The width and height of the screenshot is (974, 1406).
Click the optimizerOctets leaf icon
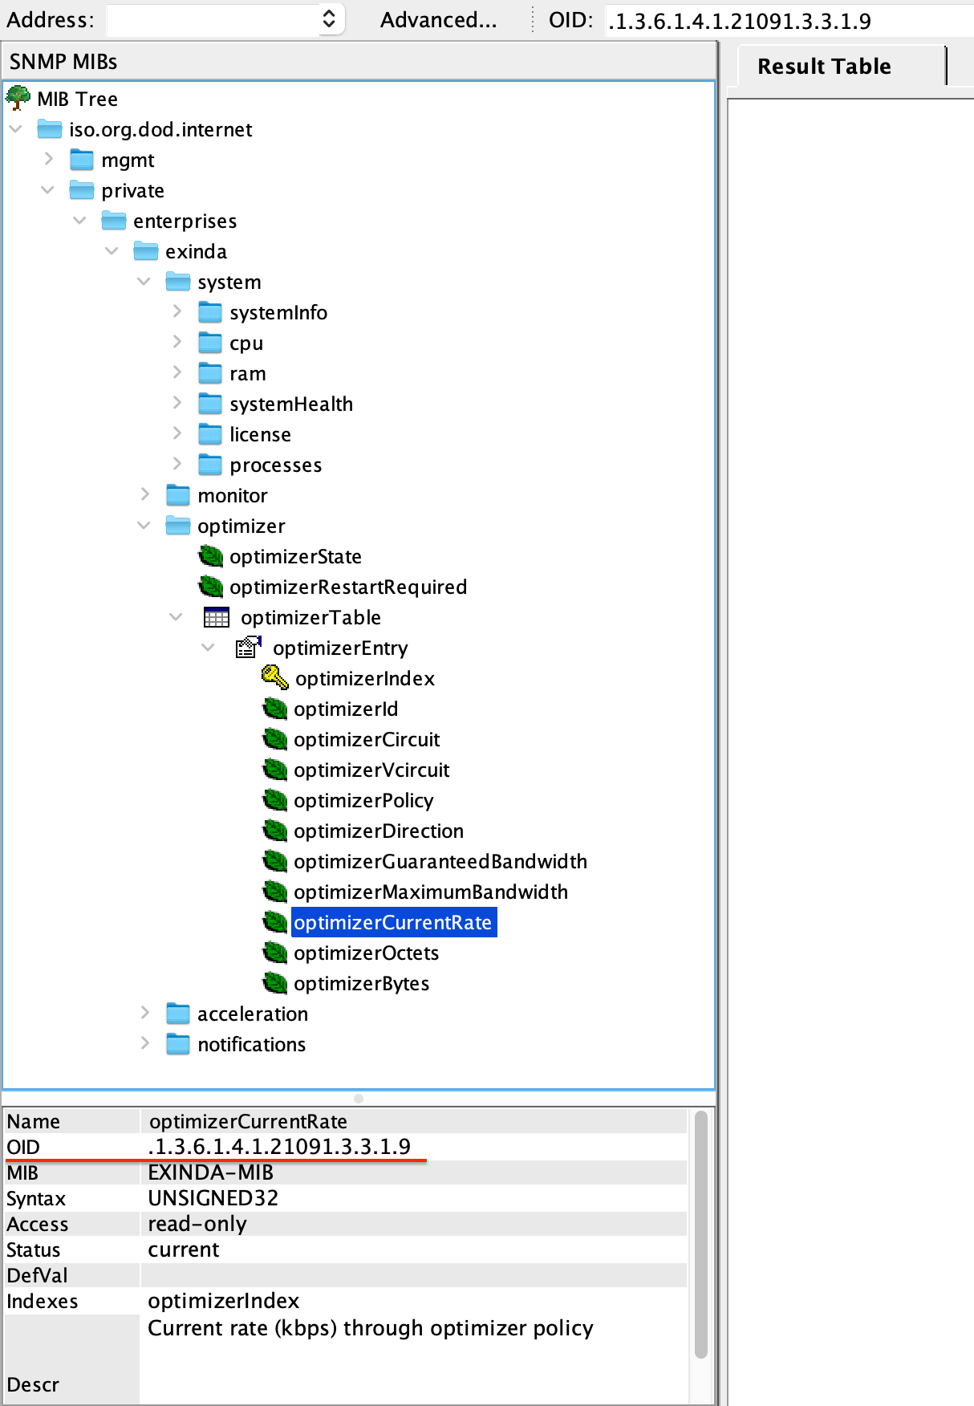pos(275,953)
